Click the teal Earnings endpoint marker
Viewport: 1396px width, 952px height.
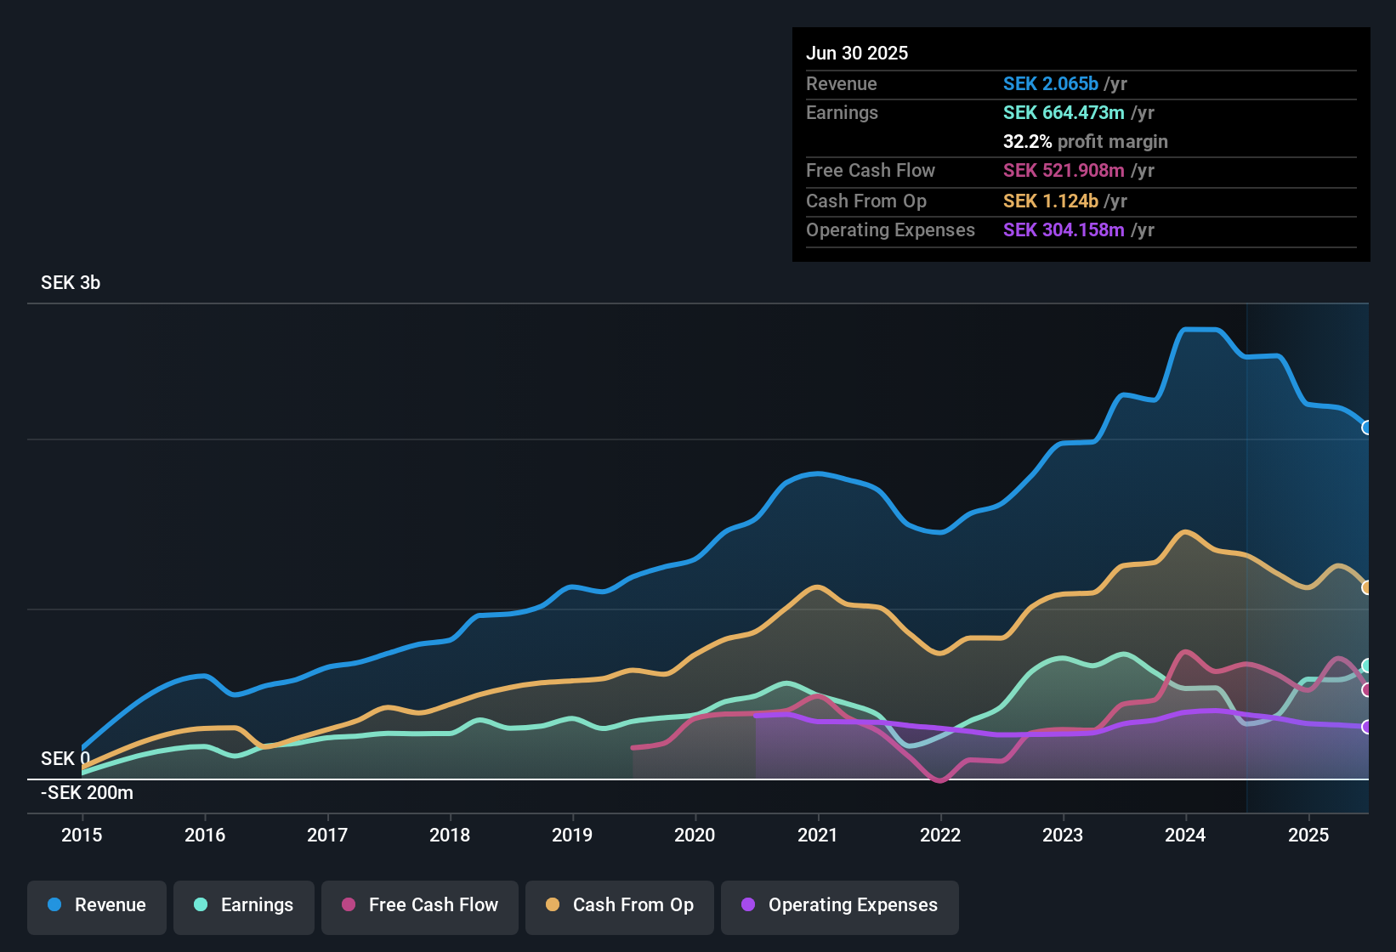tap(1366, 664)
